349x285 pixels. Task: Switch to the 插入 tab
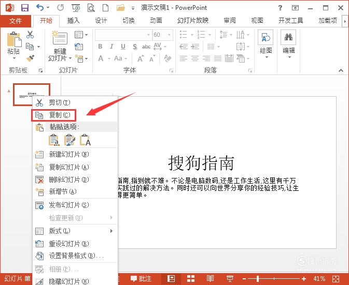[74, 21]
